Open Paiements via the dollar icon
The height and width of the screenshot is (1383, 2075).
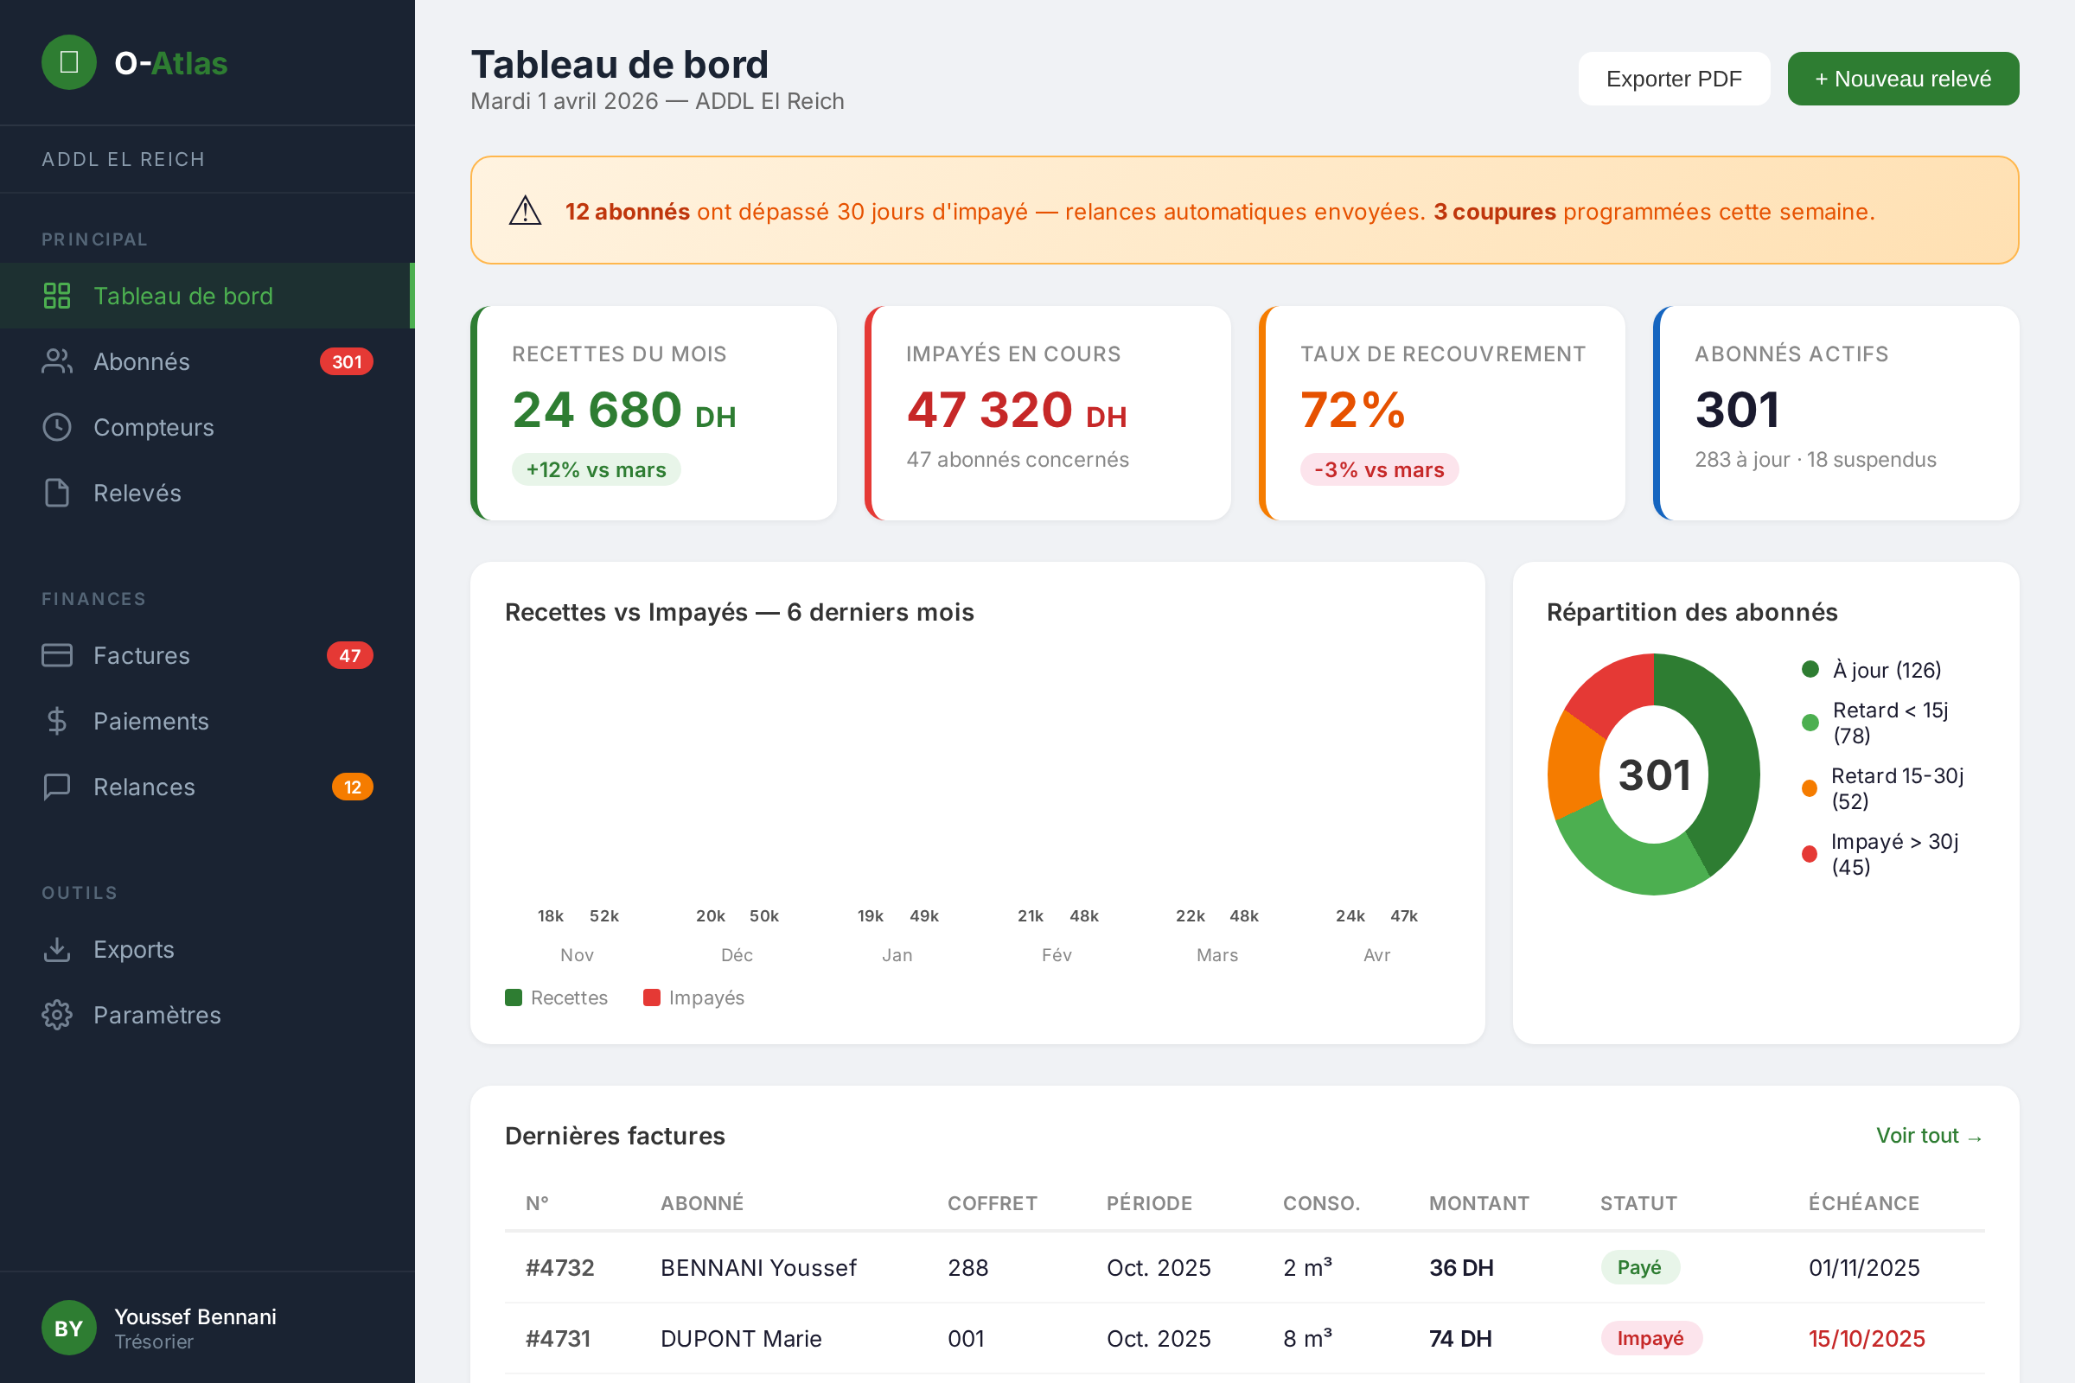coord(56,721)
